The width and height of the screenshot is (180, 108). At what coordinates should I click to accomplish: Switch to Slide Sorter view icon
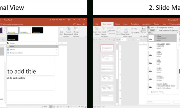[x=54, y=107]
